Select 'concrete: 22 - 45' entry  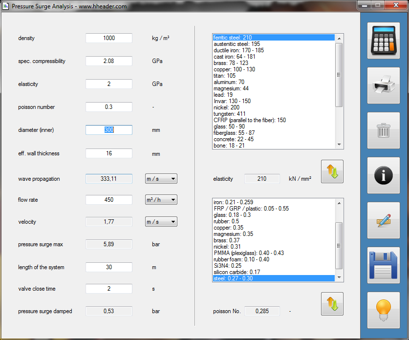point(274,139)
